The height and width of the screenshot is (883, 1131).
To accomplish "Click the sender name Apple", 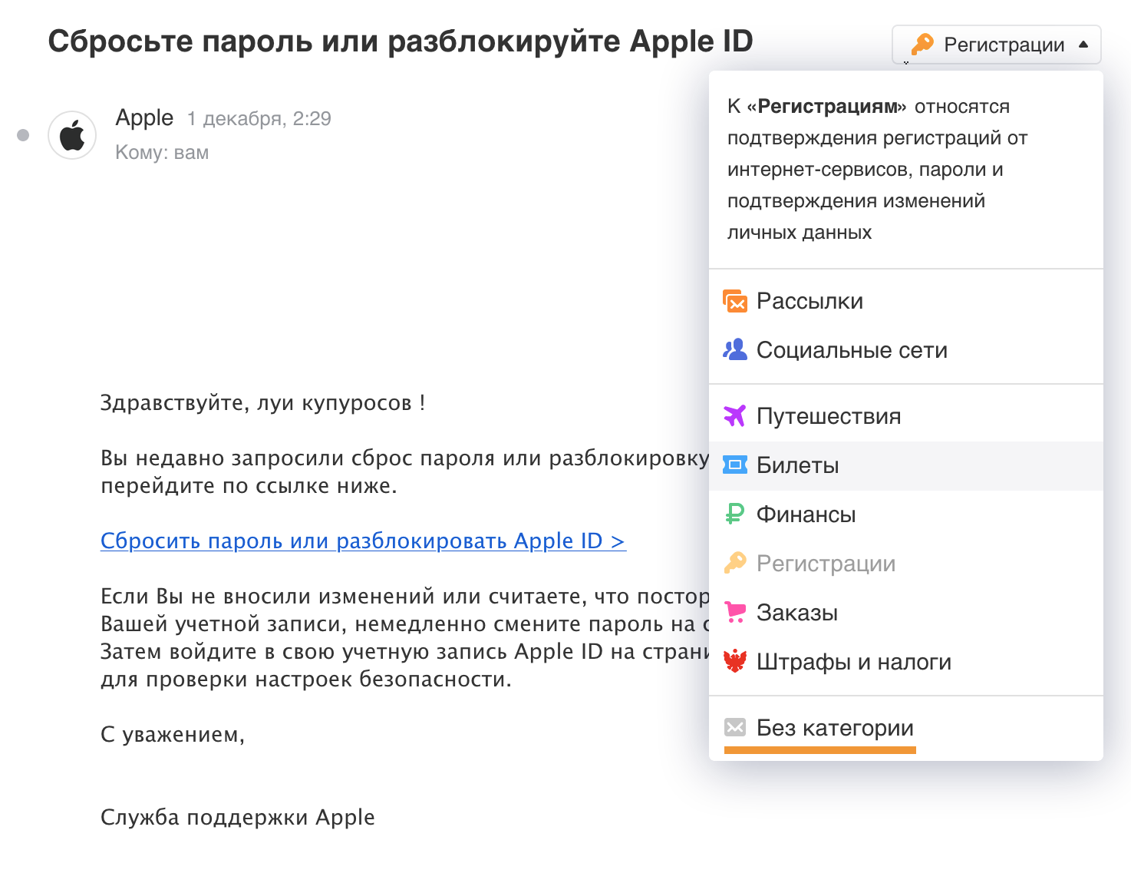I will tap(144, 117).
